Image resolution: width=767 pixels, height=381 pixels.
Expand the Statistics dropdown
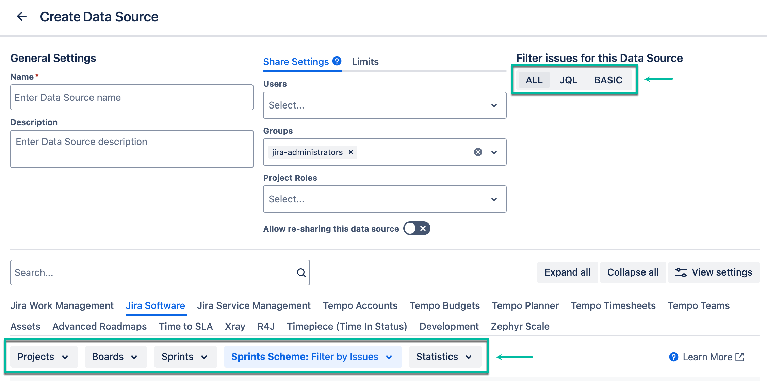click(444, 357)
